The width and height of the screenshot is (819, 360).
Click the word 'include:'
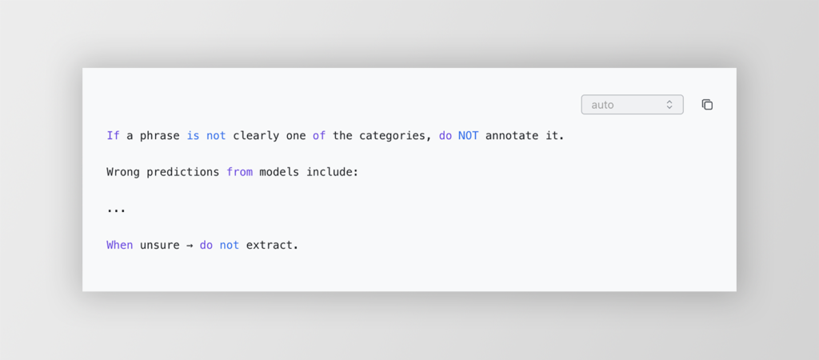[332, 172]
